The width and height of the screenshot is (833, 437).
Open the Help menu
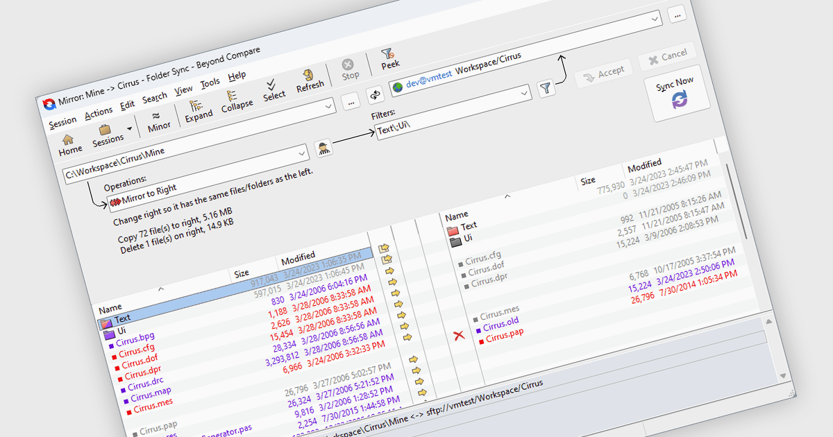coord(237,76)
